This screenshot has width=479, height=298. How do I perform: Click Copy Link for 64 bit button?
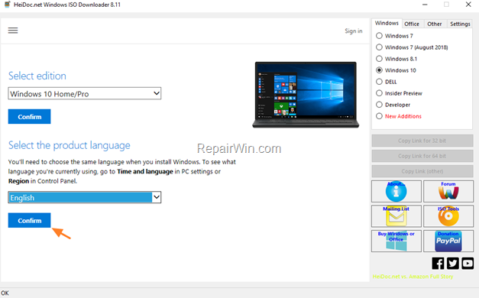422,156
